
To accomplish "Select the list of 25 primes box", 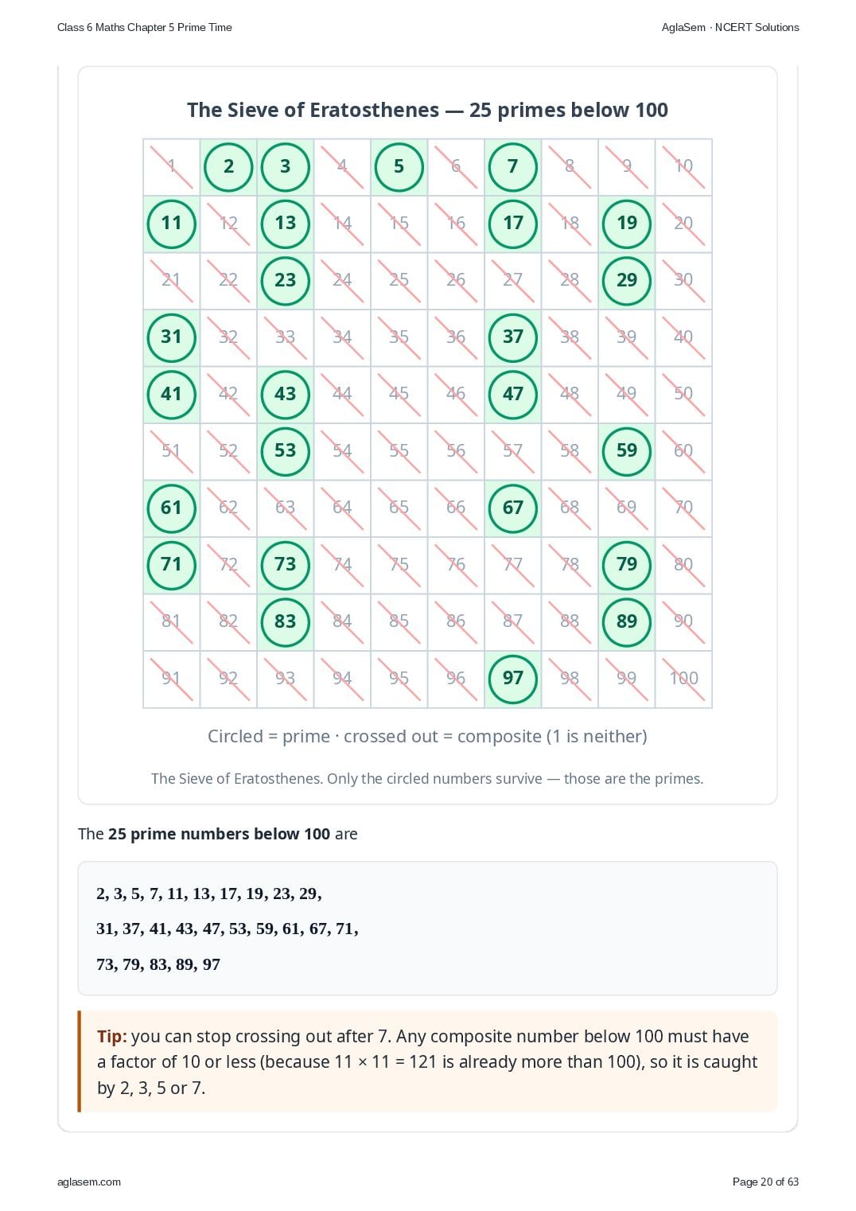I will pos(427,929).
